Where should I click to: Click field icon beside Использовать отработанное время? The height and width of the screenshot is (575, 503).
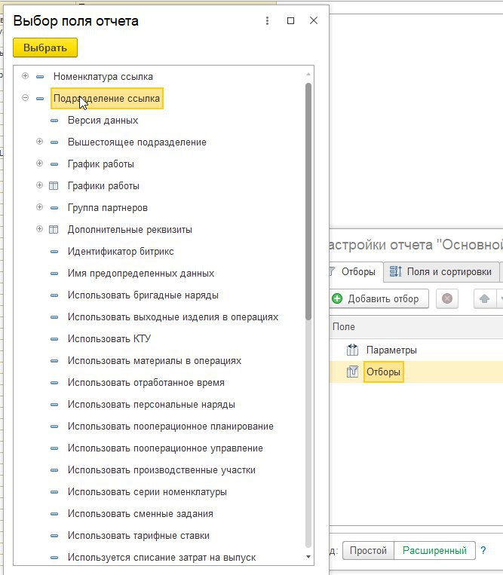(54, 383)
